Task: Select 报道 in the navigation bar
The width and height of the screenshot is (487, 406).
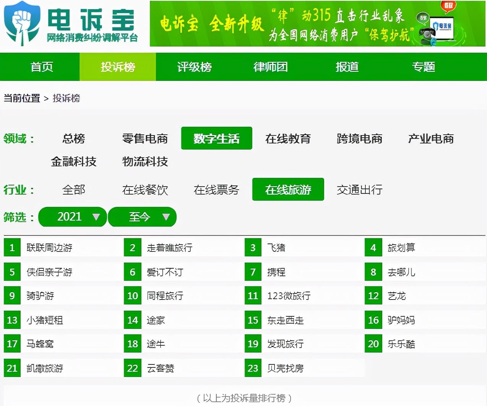Action: click(x=347, y=67)
